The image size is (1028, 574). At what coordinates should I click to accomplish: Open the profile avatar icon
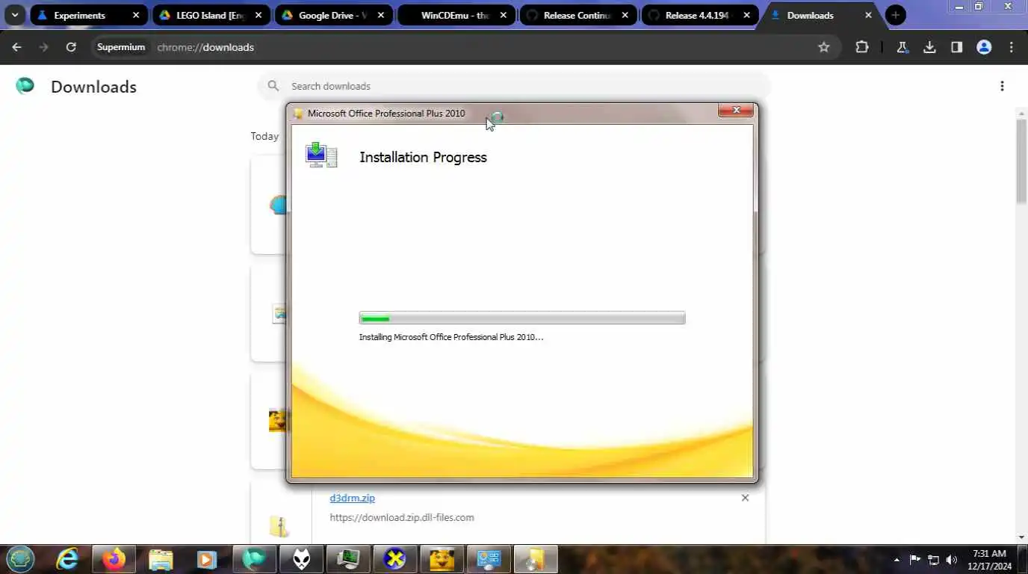coord(984,47)
